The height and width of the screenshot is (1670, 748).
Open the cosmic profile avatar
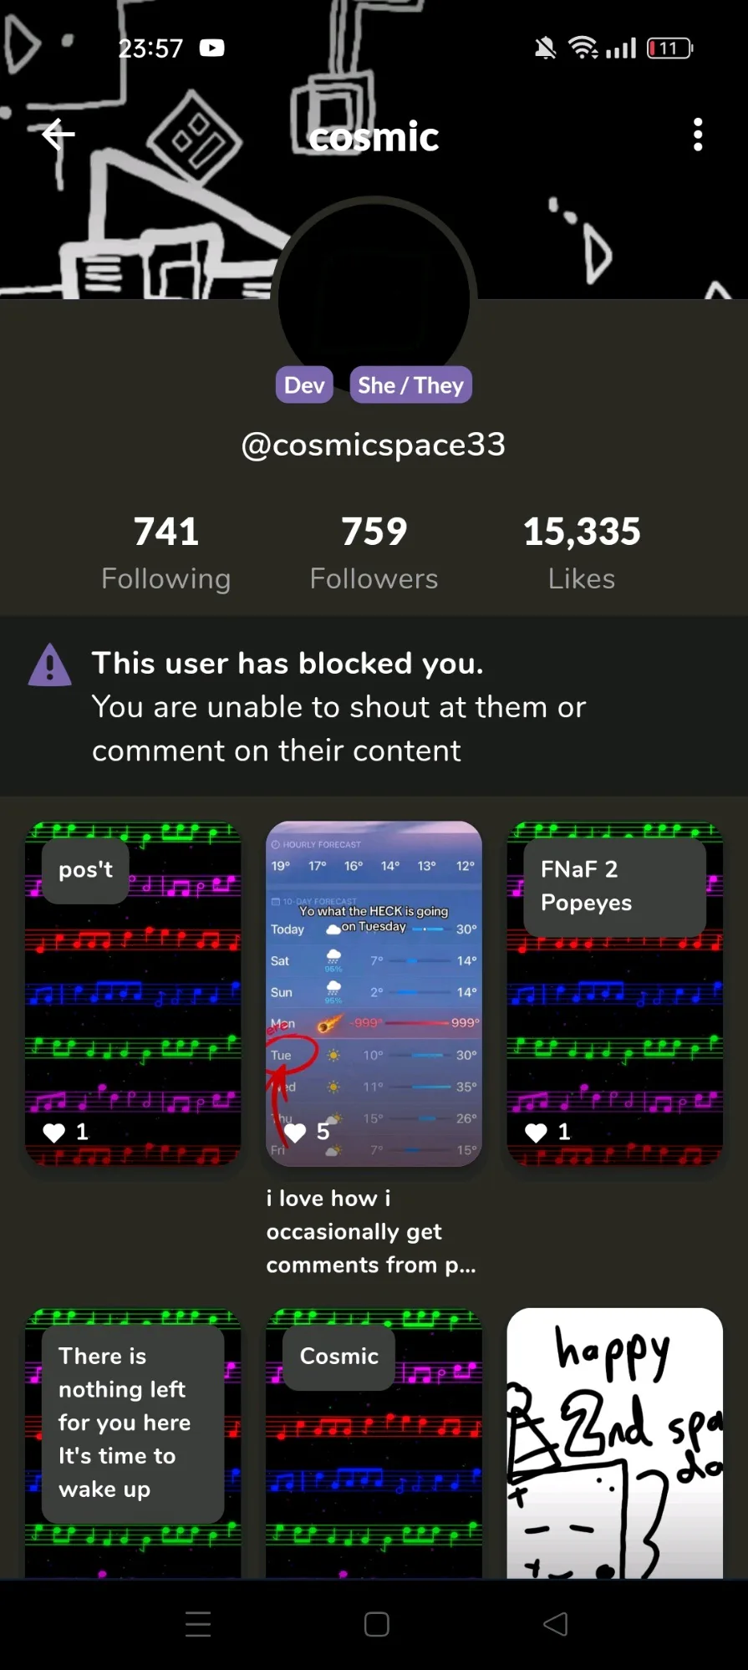coord(374,293)
